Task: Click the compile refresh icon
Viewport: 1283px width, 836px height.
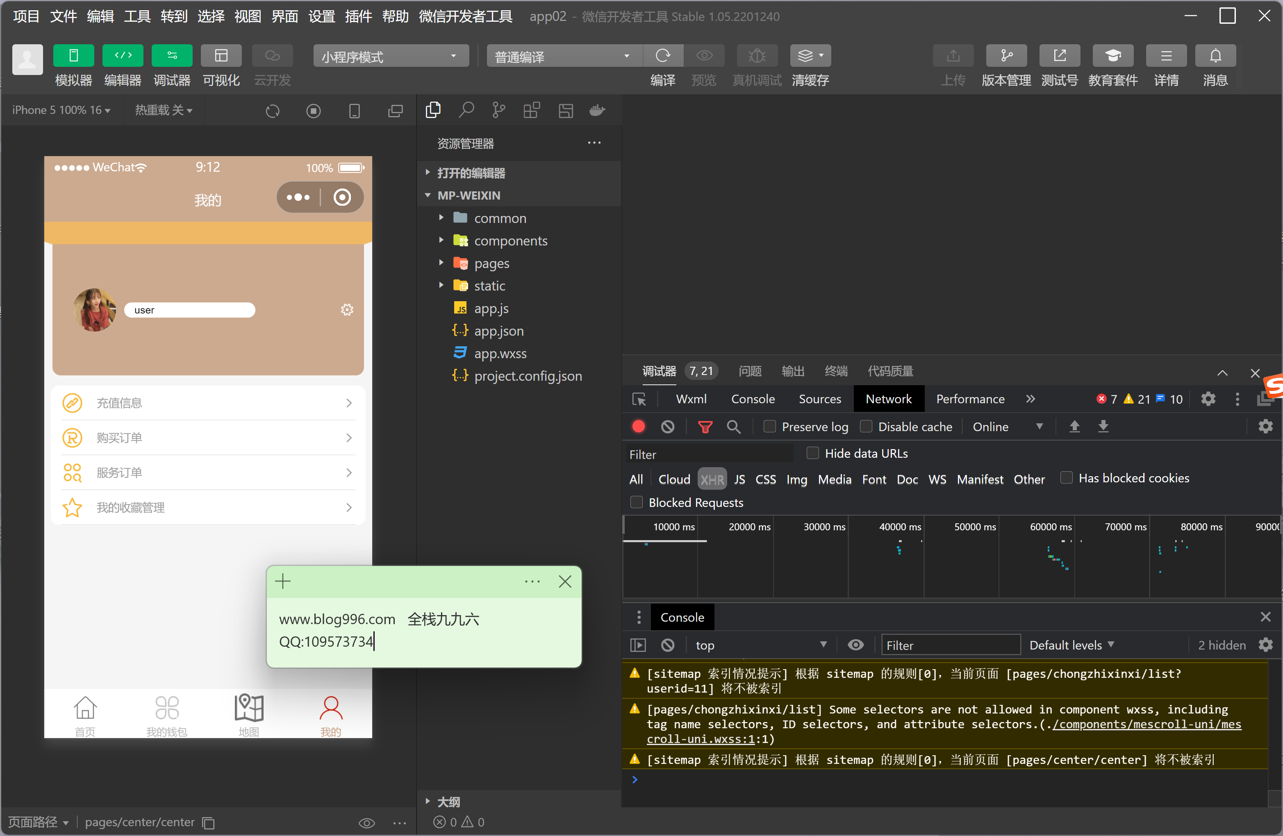Action: click(662, 55)
